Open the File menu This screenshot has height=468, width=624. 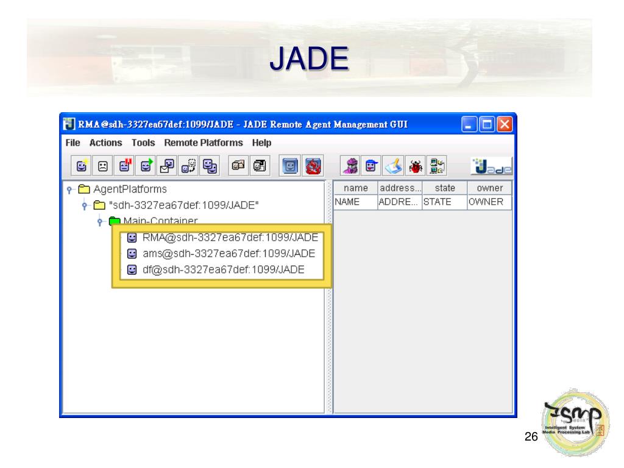click(73, 143)
